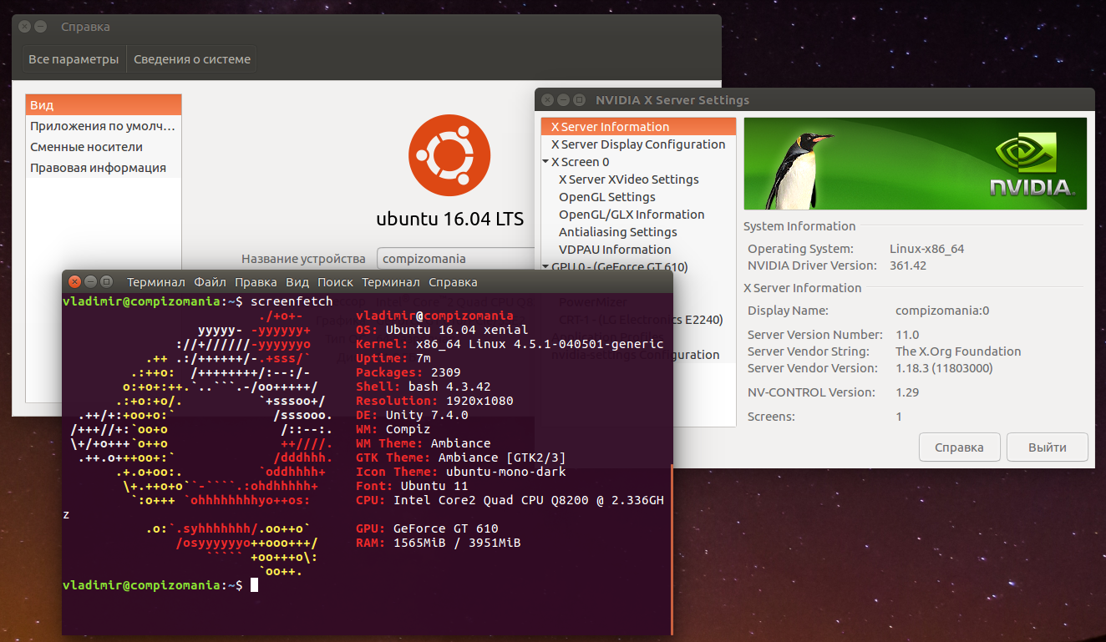Select Вид in the system details sidebar
Image resolution: width=1106 pixels, height=642 pixels.
click(104, 105)
